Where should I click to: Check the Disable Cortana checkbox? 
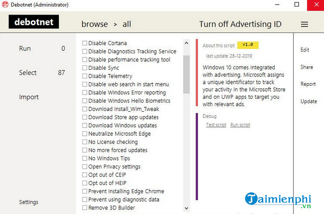[85, 43]
